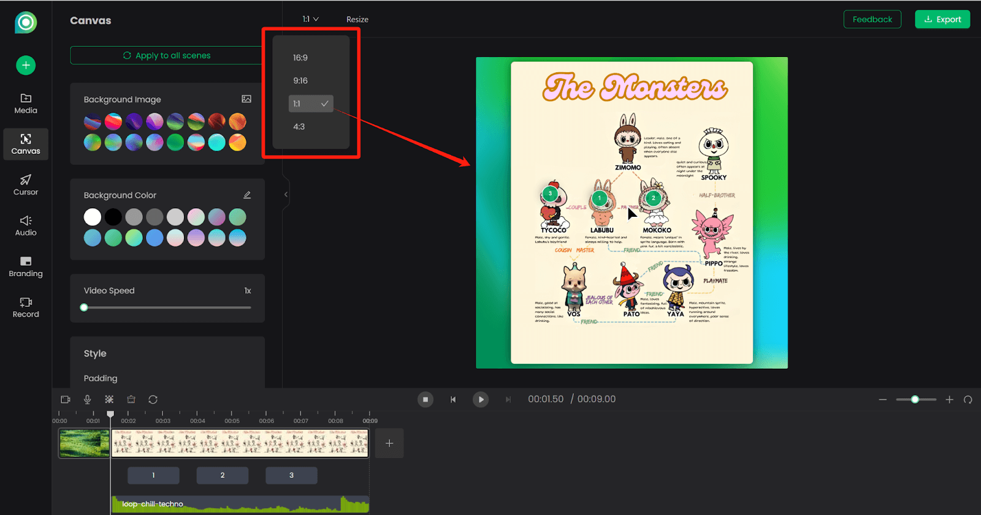Viewport: 981px width, 515px height.
Task: Click green zoom point 1 on canvas
Action: tap(600, 198)
